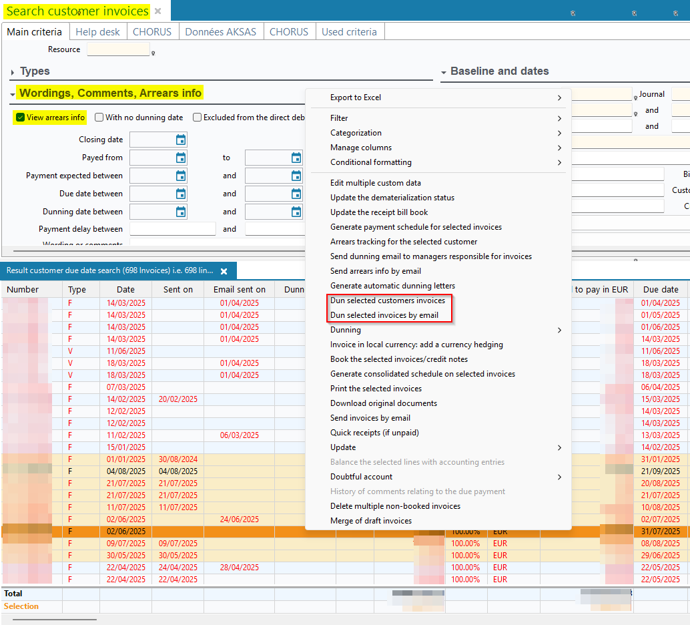Viewport: 690px width, 625px height.
Task: Open Payment expected between start calendar
Action: click(180, 176)
